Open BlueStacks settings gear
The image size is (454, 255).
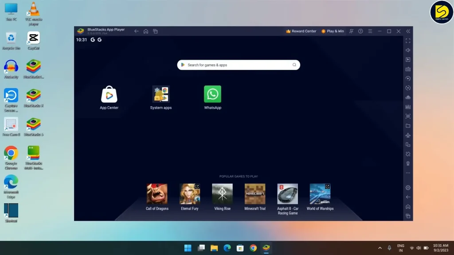pyautogui.click(x=408, y=188)
